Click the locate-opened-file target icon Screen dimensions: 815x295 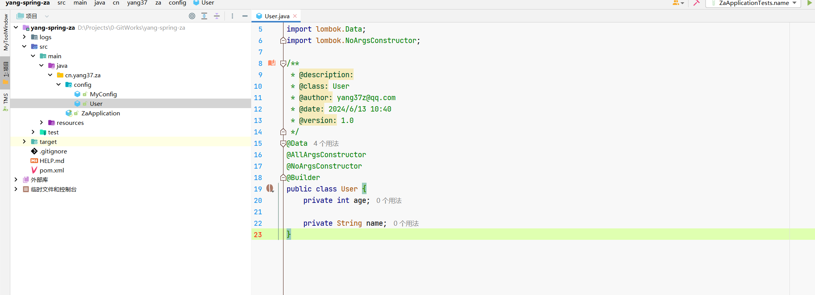pyautogui.click(x=192, y=16)
